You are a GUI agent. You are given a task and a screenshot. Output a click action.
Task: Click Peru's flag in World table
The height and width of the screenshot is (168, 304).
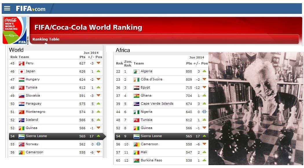21,63
